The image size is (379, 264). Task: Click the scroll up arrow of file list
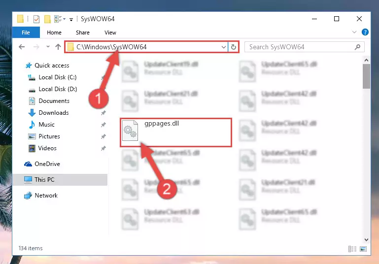tap(366, 60)
